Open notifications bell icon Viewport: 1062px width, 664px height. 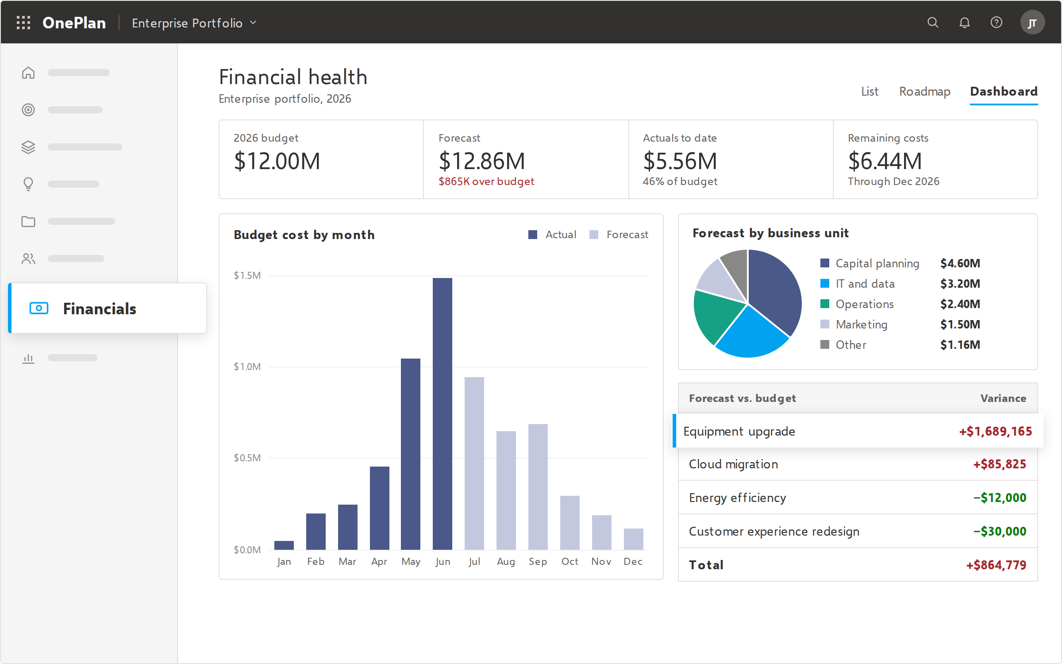pyautogui.click(x=965, y=23)
